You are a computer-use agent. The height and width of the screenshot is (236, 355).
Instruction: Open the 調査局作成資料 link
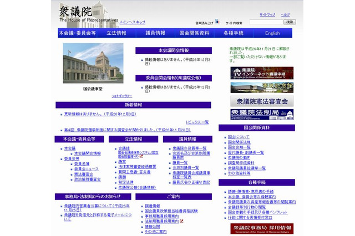click(x=241, y=163)
